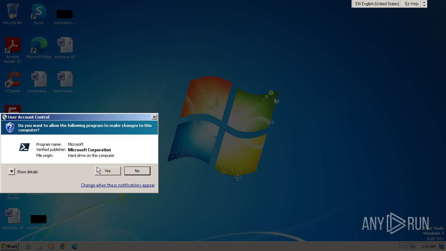Select the teensmar.rtf document icon
Screen dimensions: 446x251
click(65, 48)
